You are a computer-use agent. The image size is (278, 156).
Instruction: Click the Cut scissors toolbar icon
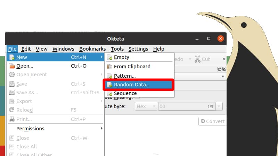click(197, 59)
